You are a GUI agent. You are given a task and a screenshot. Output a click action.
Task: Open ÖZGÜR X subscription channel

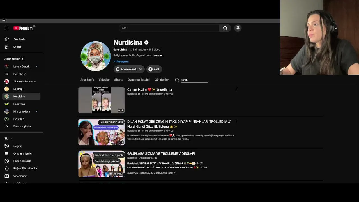21,119
